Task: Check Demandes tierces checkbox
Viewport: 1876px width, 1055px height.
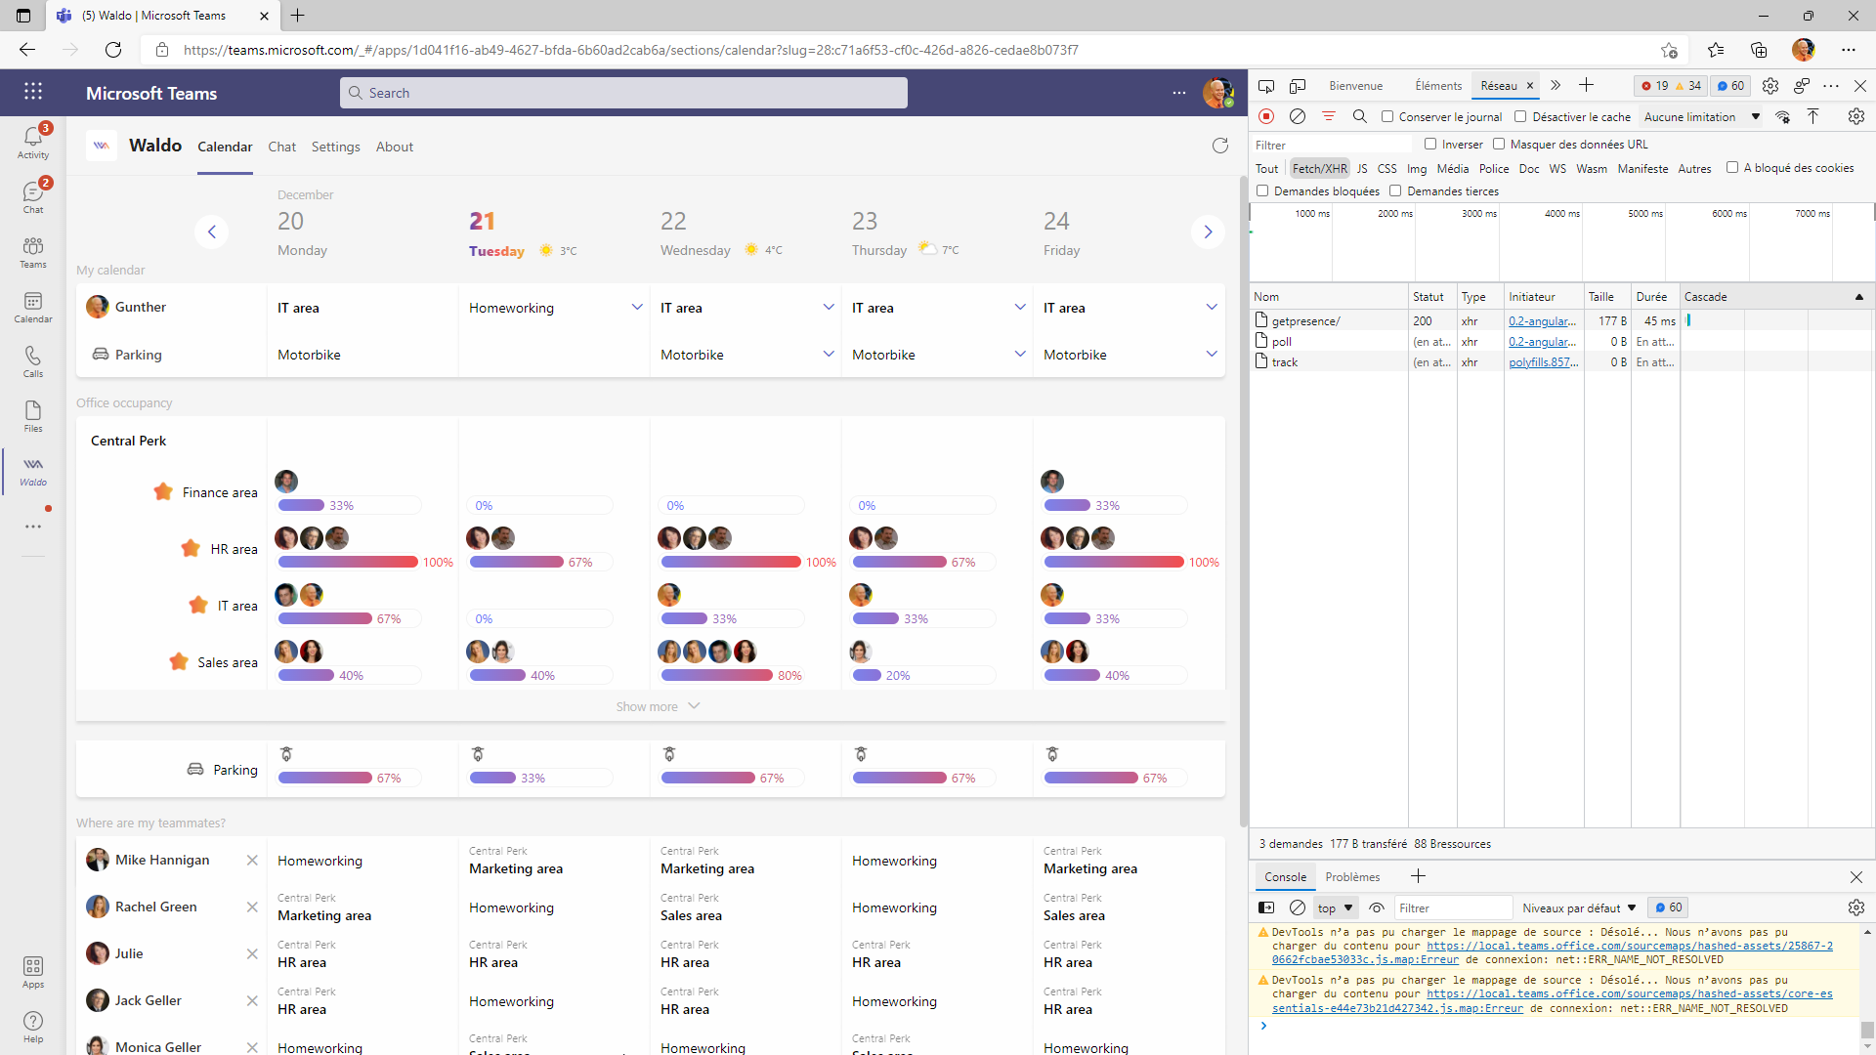Action: [1395, 190]
